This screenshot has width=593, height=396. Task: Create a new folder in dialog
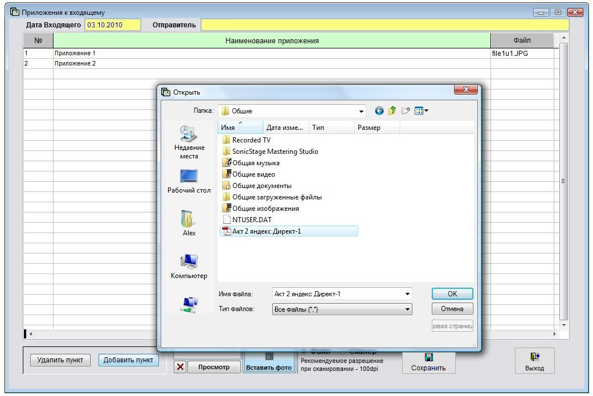pos(406,111)
